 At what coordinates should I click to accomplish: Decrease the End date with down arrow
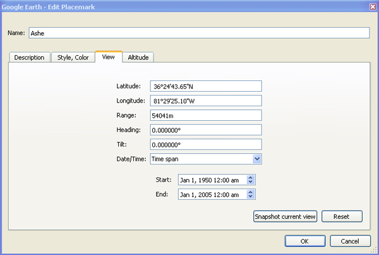pyautogui.click(x=251, y=196)
